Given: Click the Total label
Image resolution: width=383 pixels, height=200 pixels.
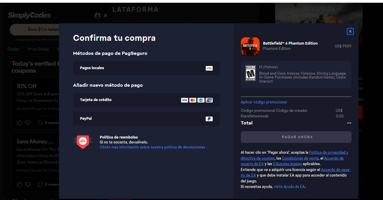Looking at the screenshot, I should pyautogui.click(x=247, y=123).
